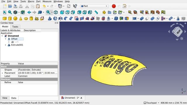Create a Part cylinder primitive
Viewport: 187px width, 105px height.
pos(10,18)
